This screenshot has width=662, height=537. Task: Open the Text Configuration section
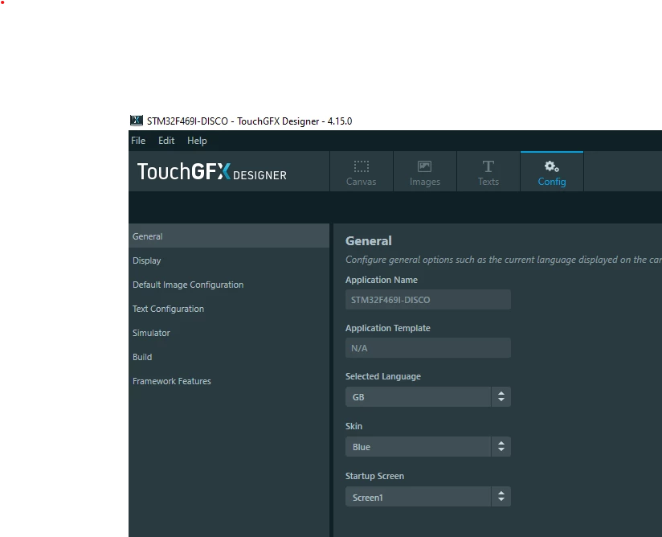click(x=229, y=309)
